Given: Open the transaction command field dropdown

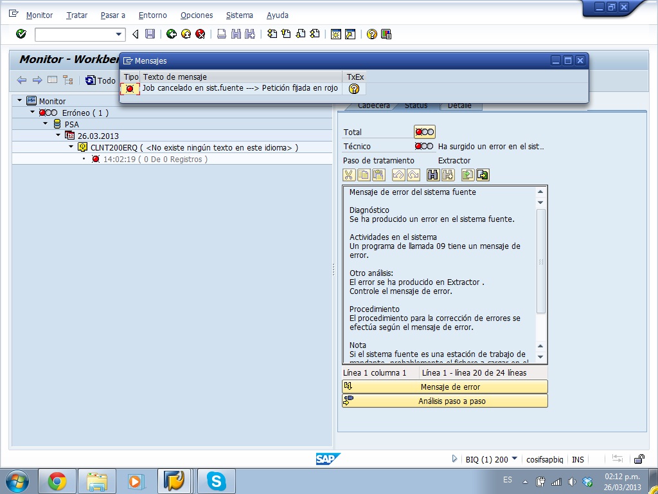Looking at the screenshot, I should [119, 34].
